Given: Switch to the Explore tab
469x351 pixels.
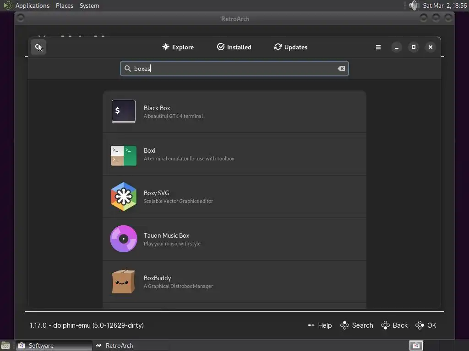Looking at the screenshot, I should [178, 47].
